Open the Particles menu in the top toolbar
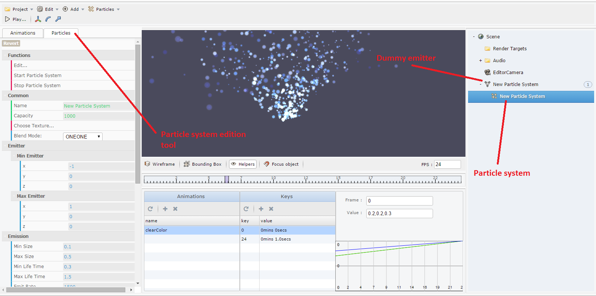This screenshot has width=596, height=296. pos(104,9)
